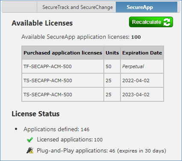Click the Units column header

112,53
